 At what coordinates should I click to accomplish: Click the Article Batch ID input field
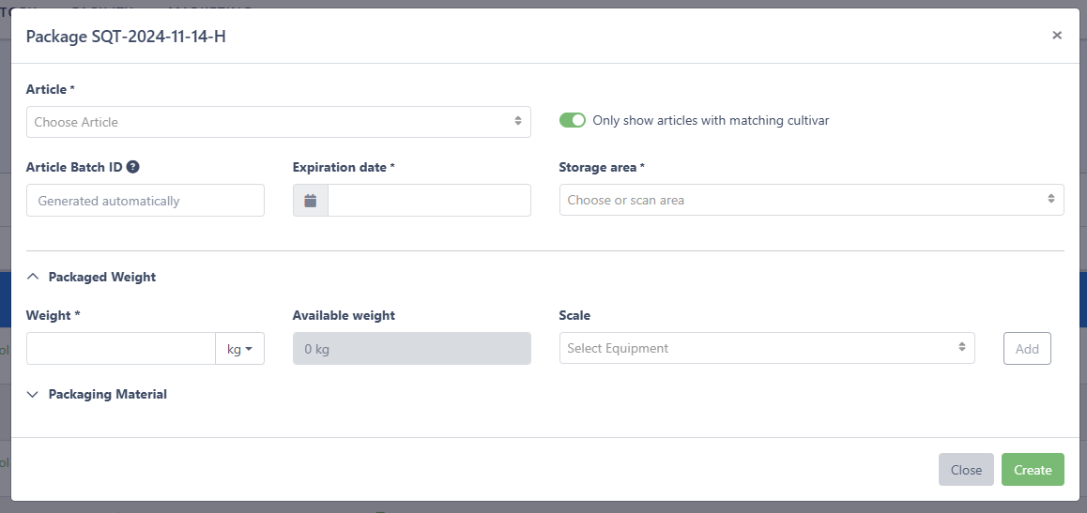click(x=145, y=201)
